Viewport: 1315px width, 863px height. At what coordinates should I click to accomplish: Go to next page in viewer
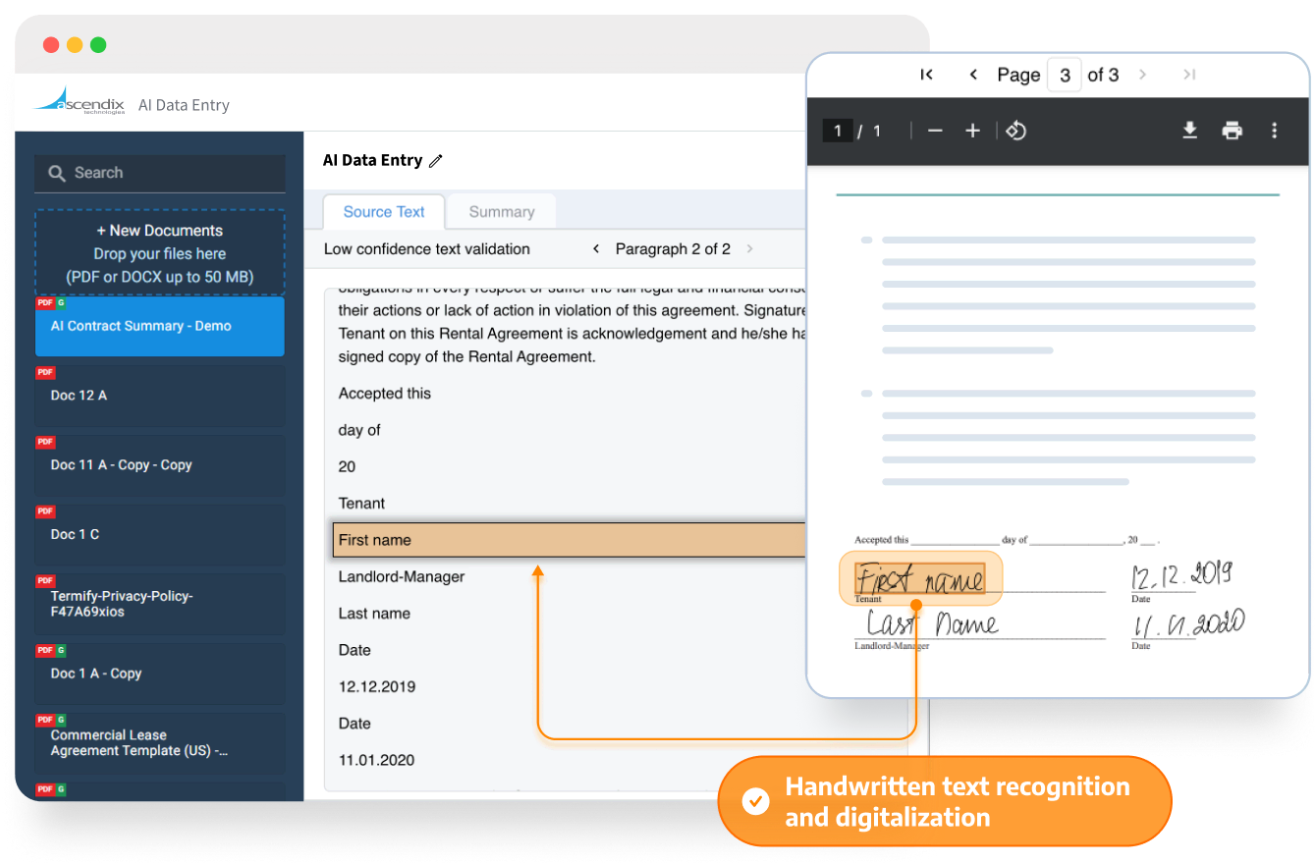pos(1142,75)
